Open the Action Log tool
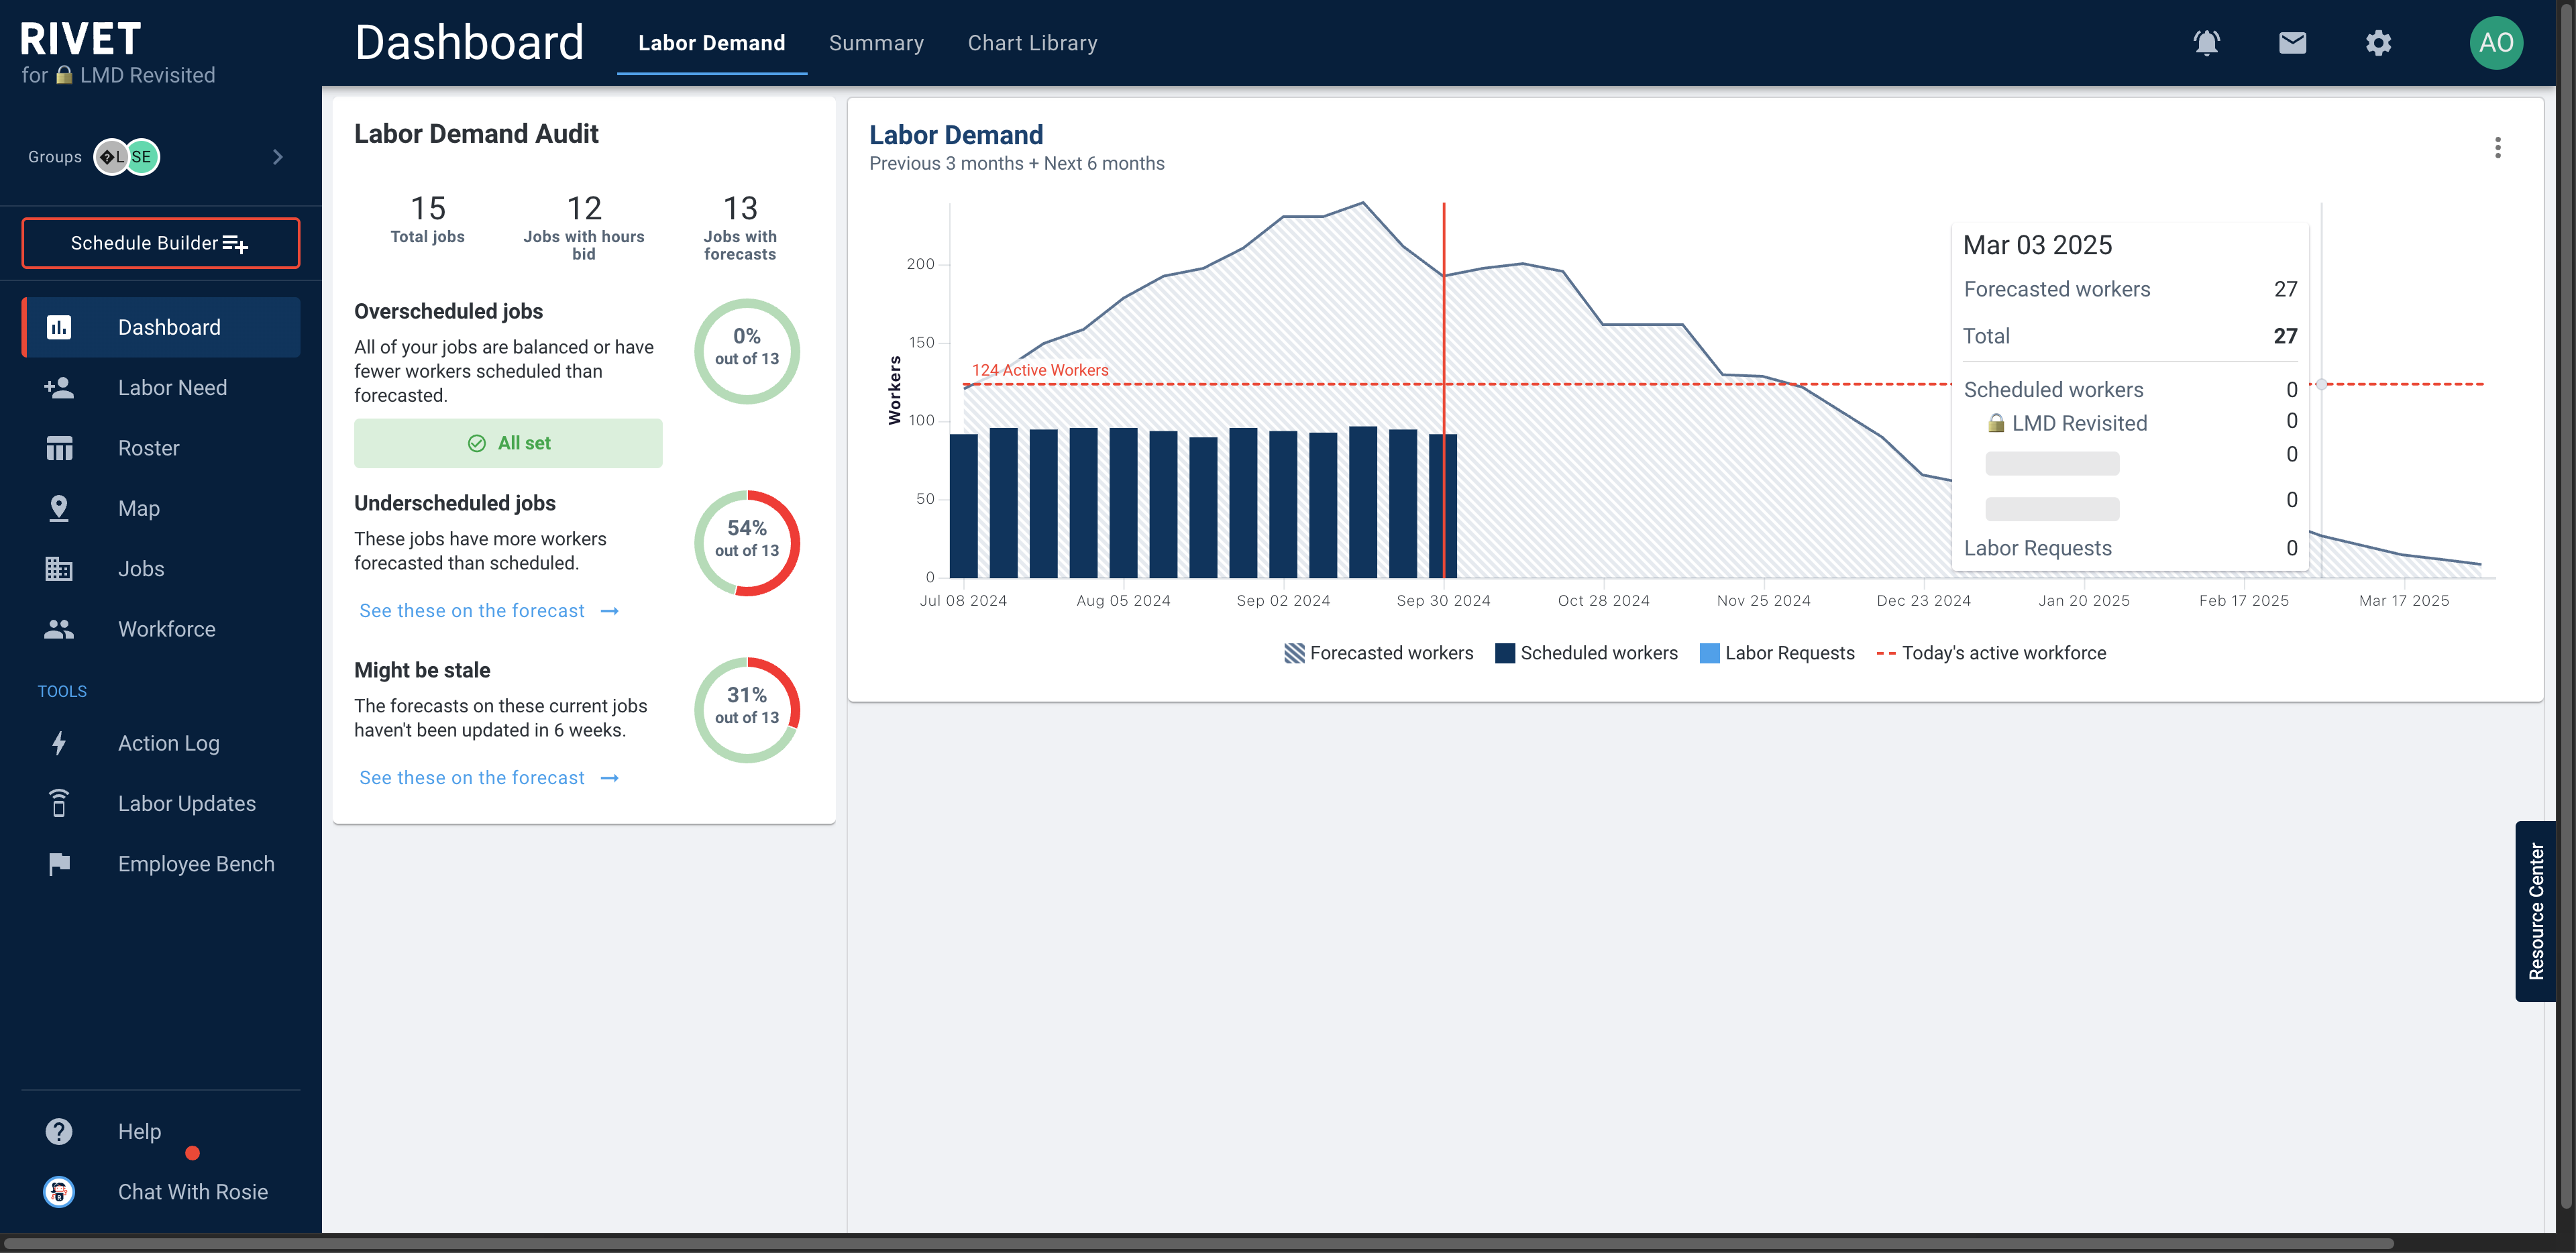This screenshot has height=1253, width=2576. click(161, 743)
